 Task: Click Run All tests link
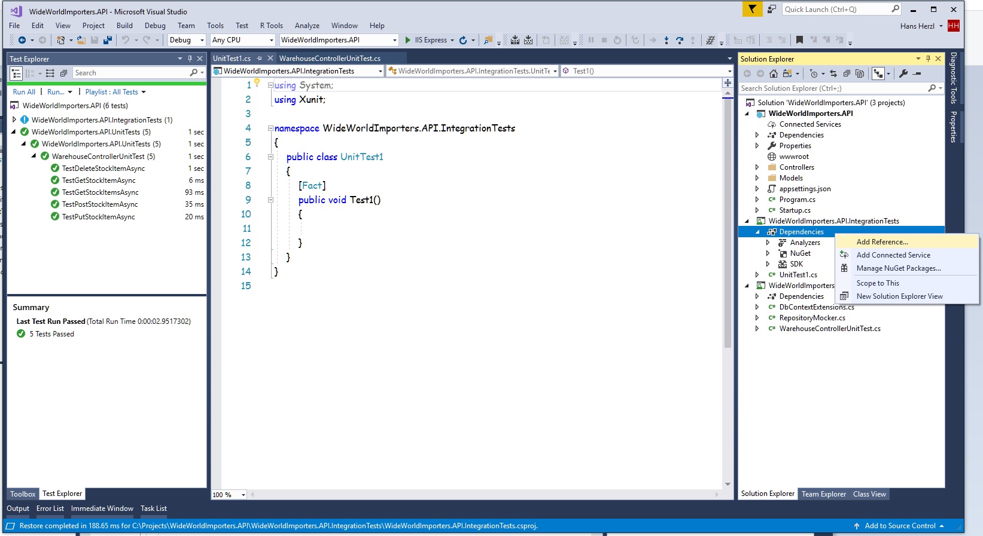(x=24, y=92)
